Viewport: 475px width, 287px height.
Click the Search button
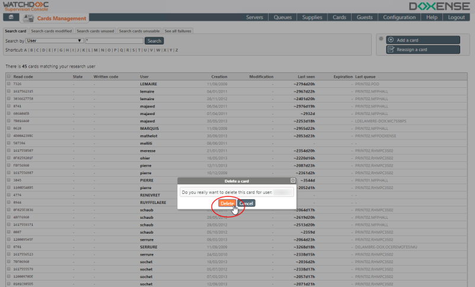(154, 41)
